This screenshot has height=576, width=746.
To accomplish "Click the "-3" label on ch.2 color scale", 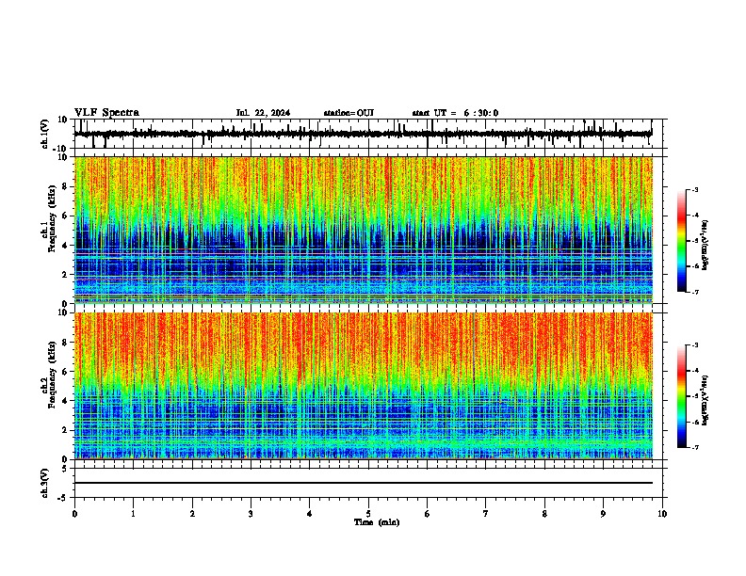I will click(x=694, y=345).
